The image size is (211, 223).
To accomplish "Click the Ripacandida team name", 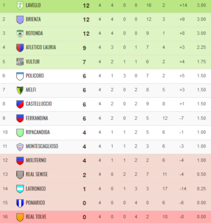I will pyautogui.click(x=38, y=133).
